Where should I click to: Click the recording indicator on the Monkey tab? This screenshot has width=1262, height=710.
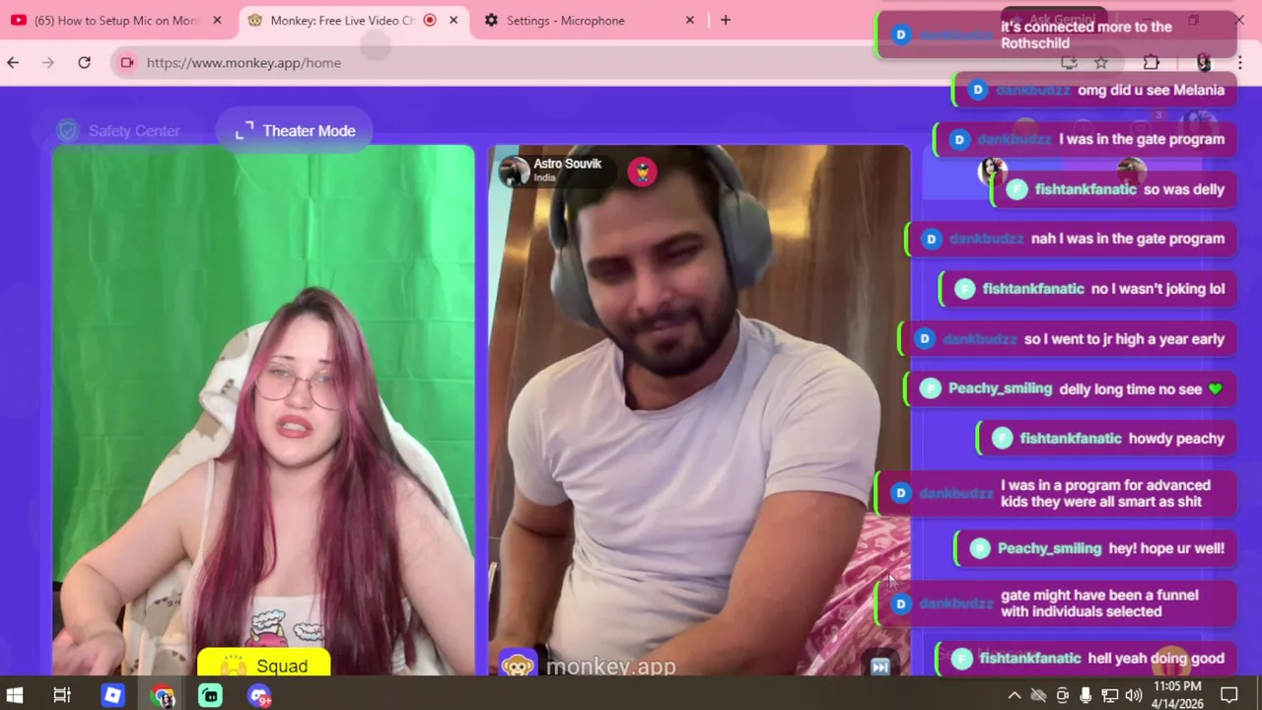pyautogui.click(x=430, y=20)
